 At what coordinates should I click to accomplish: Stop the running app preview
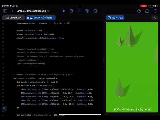71,11
